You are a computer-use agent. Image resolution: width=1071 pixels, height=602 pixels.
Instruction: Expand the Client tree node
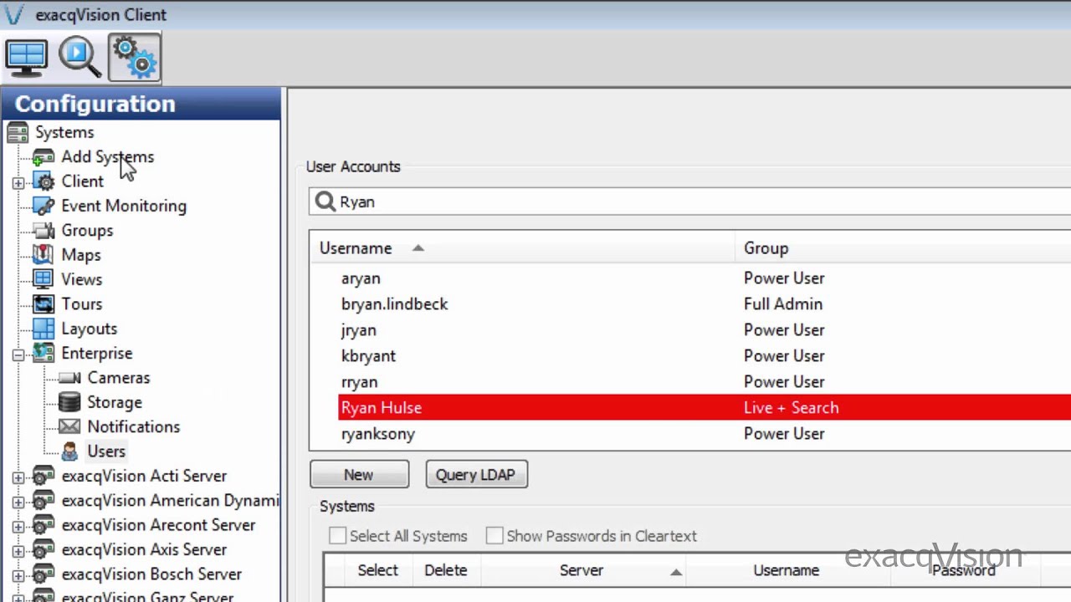[18, 182]
